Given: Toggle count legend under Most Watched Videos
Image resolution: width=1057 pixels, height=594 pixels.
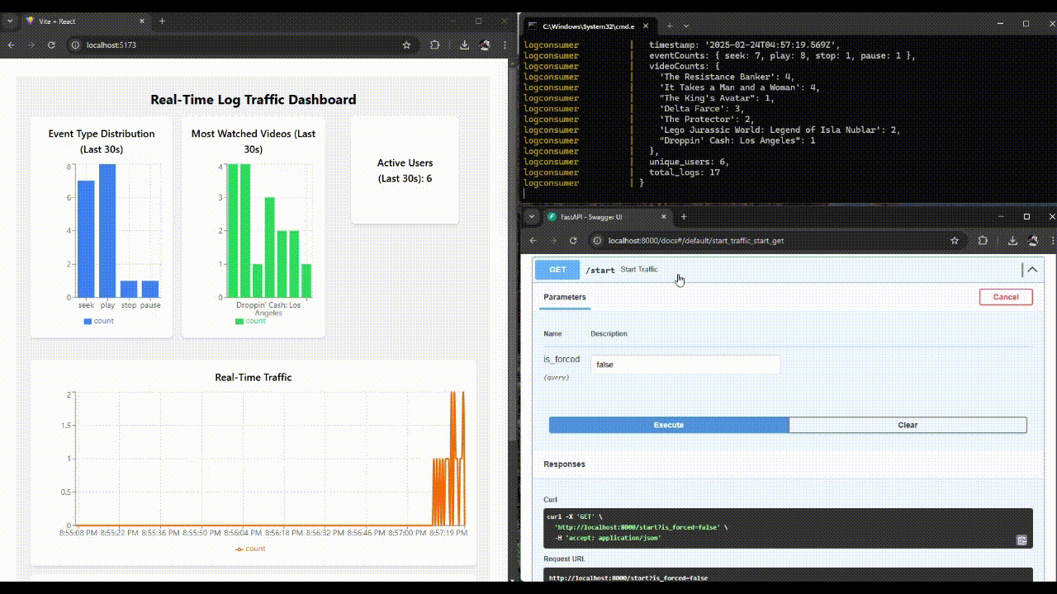Looking at the screenshot, I should (x=252, y=321).
